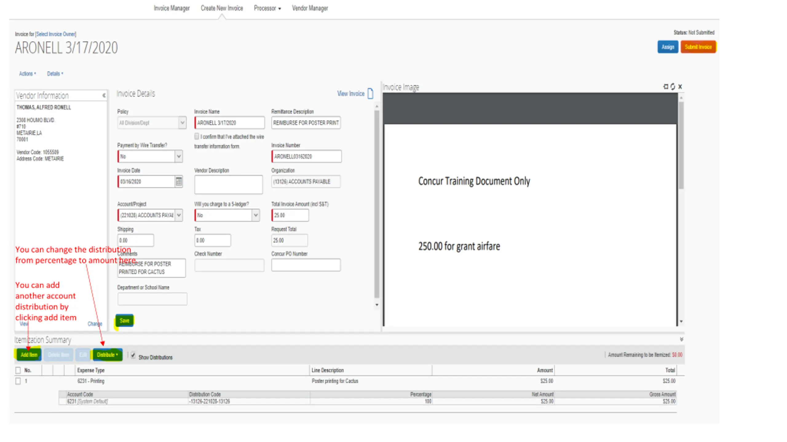The image size is (787, 442).
Task: Toggle the Show Distributions checkbox
Action: pyautogui.click(x=133, y=355)
